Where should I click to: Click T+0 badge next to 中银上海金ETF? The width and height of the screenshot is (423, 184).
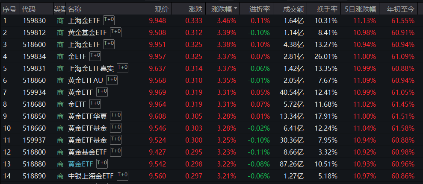(x=123, y=175)
